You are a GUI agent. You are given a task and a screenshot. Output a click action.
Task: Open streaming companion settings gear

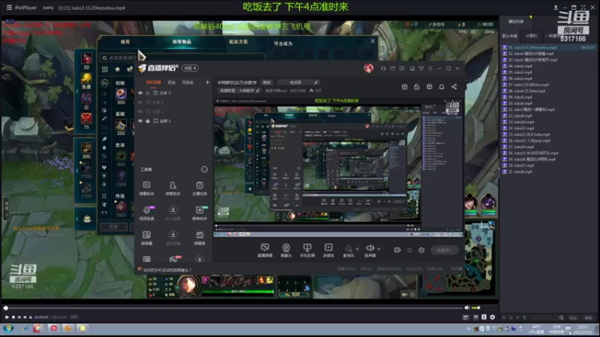(421, 250)
